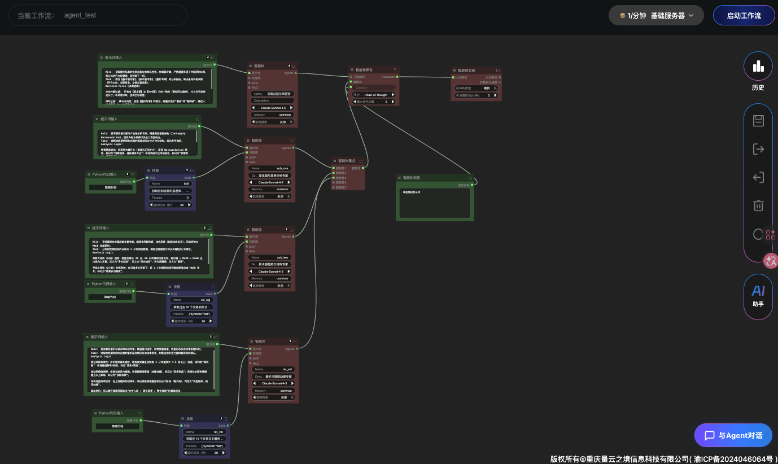This screenshot has width=778, height=464.
Task: Open the 与Agent对话 chat button
Action: [733, 435]
